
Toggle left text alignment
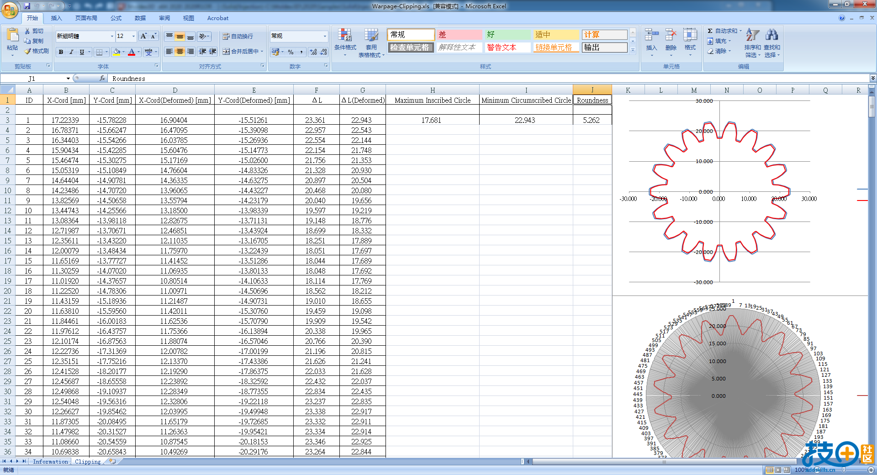(169, 52)
